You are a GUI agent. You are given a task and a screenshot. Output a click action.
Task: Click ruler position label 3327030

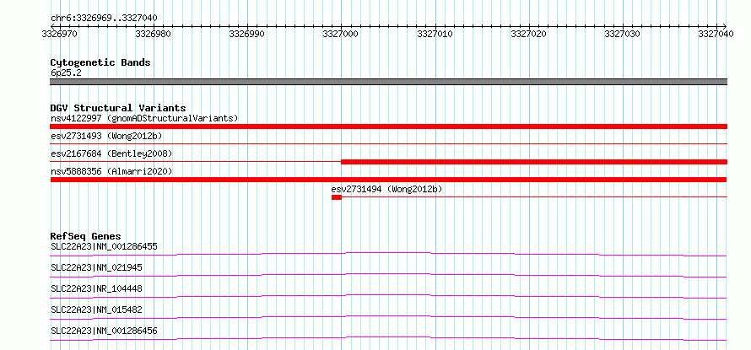(x=622, y=35)
